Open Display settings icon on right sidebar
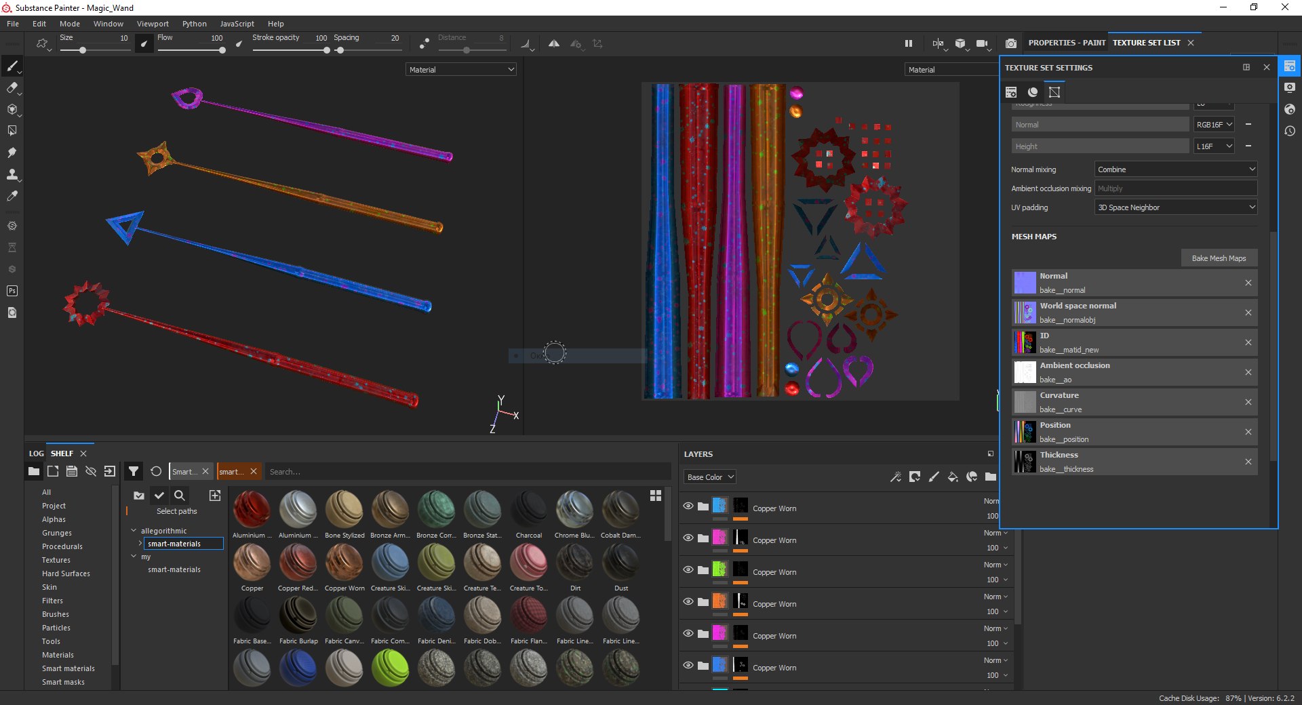 (1290, 87)
